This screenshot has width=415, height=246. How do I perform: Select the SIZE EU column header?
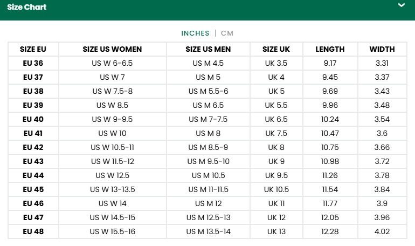(x=33, y=49)
